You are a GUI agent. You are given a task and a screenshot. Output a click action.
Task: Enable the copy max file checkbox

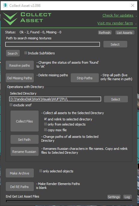coord(45,130)
